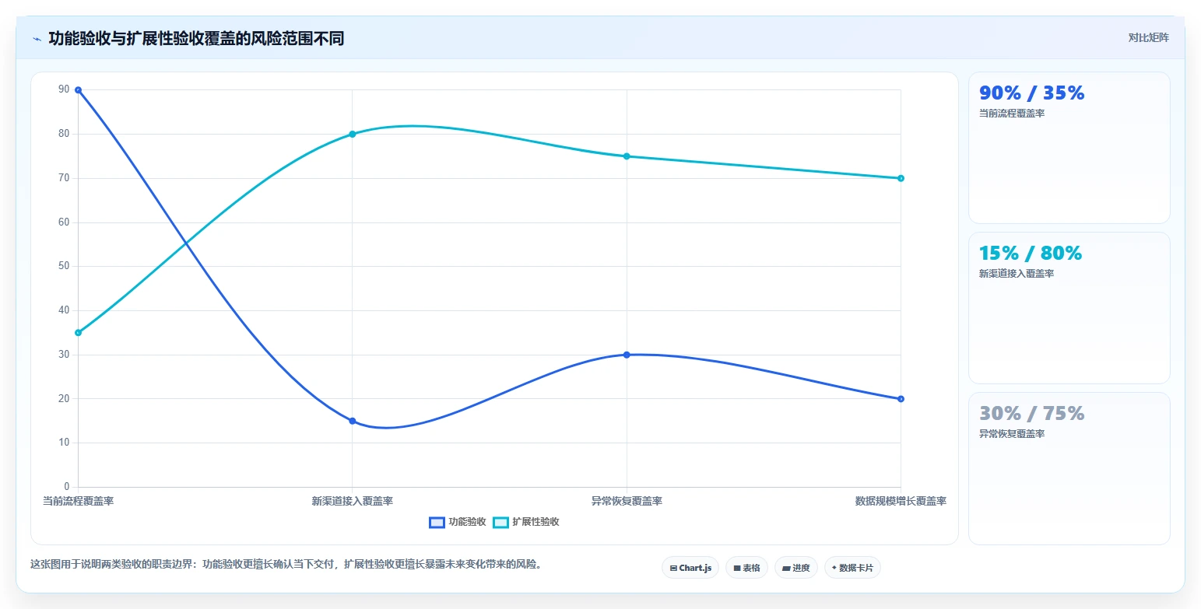This screenshot has width=1201, height=609.
Task: Click 功能验收 point at 当前流程覆盖率 (90)
Action: pos(79,90)
